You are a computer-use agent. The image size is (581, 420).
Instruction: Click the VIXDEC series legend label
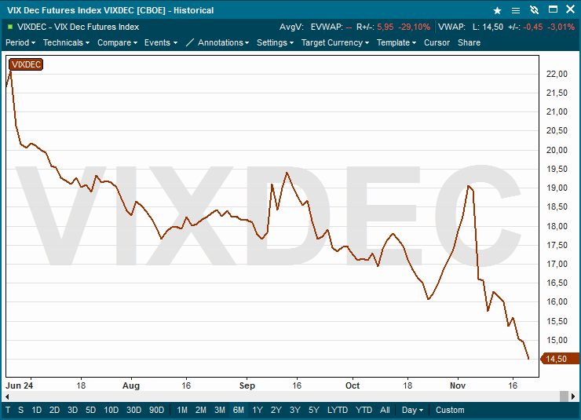coord(26,64)
